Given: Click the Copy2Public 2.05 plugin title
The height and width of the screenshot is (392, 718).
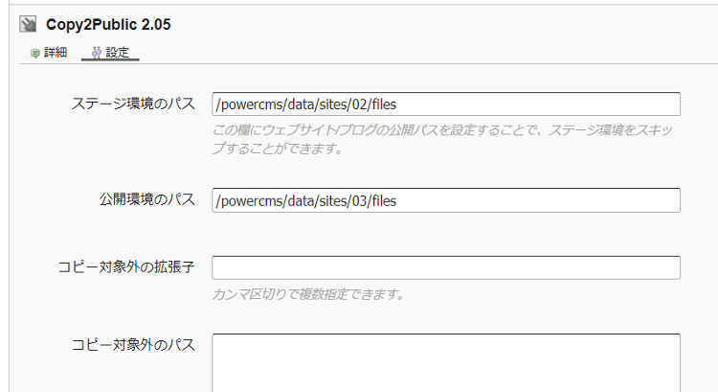Looking at the screenshot, I should point(108,25).
